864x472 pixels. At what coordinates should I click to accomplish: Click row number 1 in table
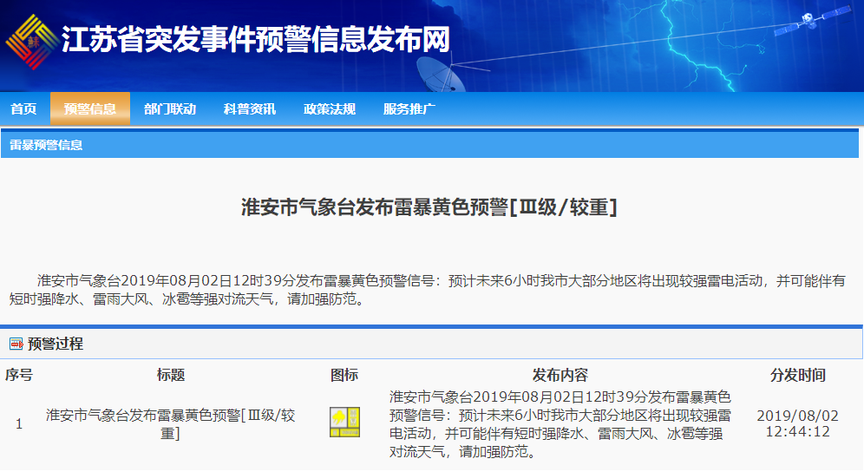[19, 424]
